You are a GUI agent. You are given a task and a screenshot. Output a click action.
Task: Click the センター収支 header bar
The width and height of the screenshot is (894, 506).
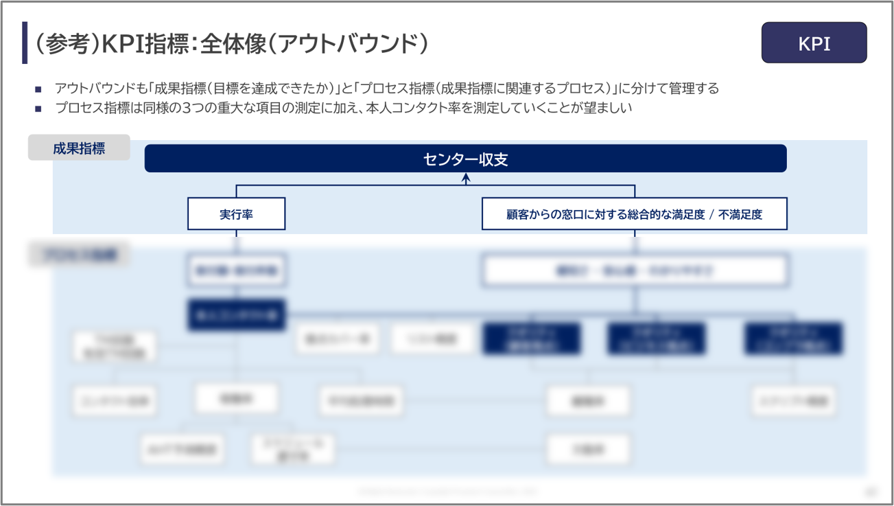point(465,159)
